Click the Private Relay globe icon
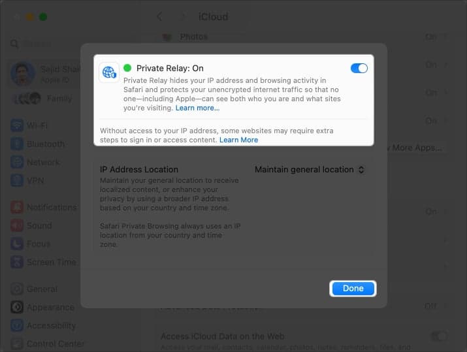The height and width of the screenshot is (352, 467). pos(109,72)
